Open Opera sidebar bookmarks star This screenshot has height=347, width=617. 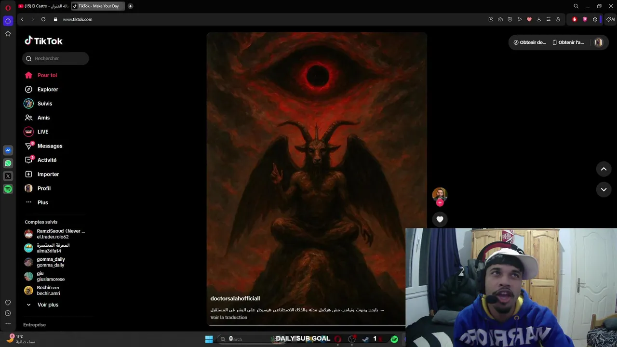pyautogui.click(x=8, y=34)
